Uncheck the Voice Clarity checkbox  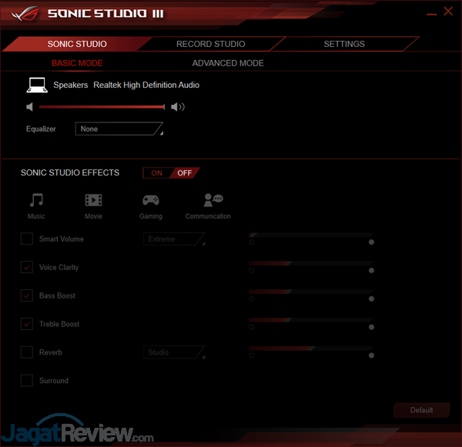pos(27,267)
